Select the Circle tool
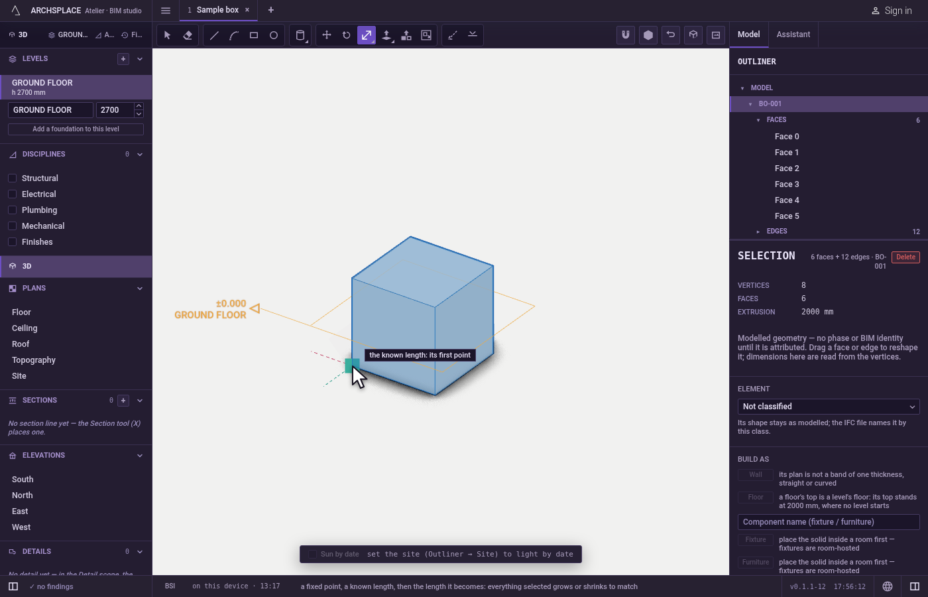 [x=274, y=35]
